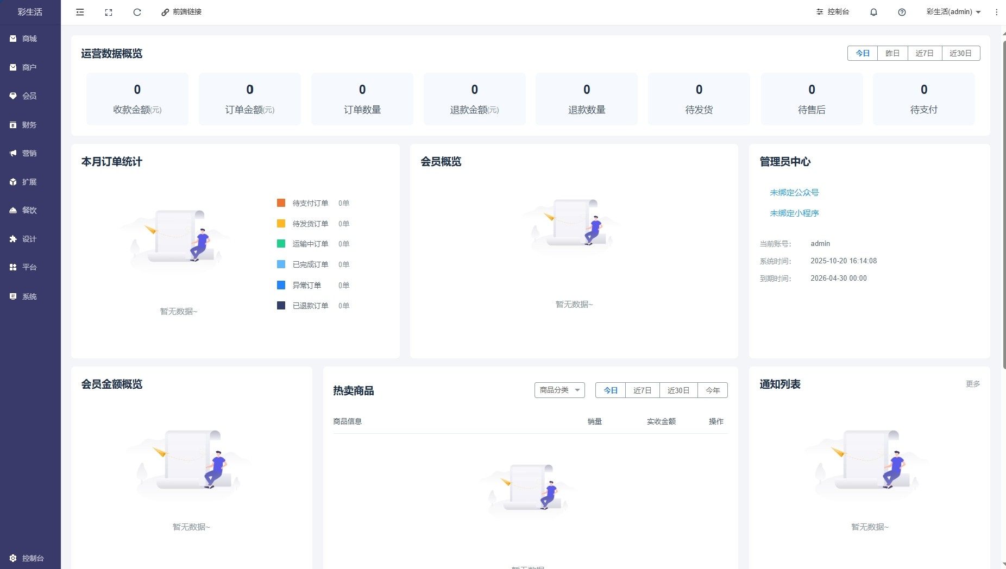
Task: Select 今年 in 热卖商品 range
Action: 713,390
